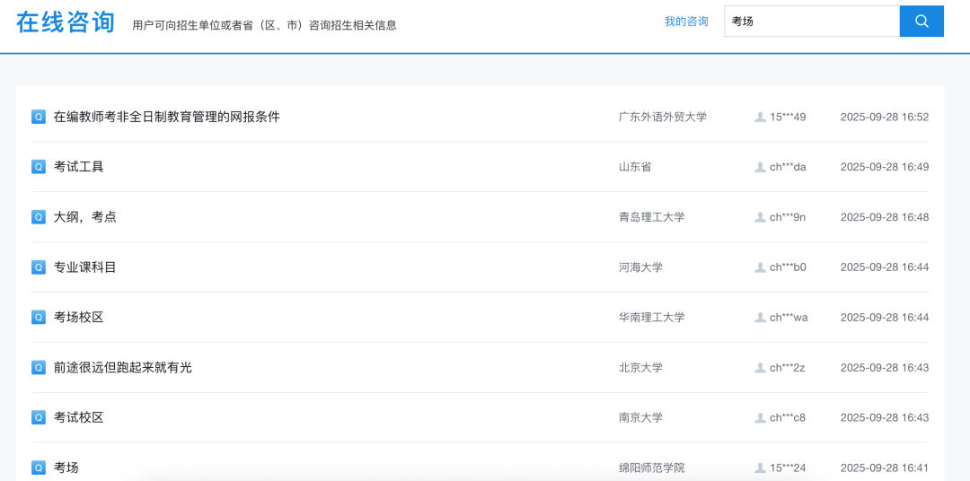Click timestamp 2025-09-28 16:44 in 华南理工大学 row

coord(885,317)
